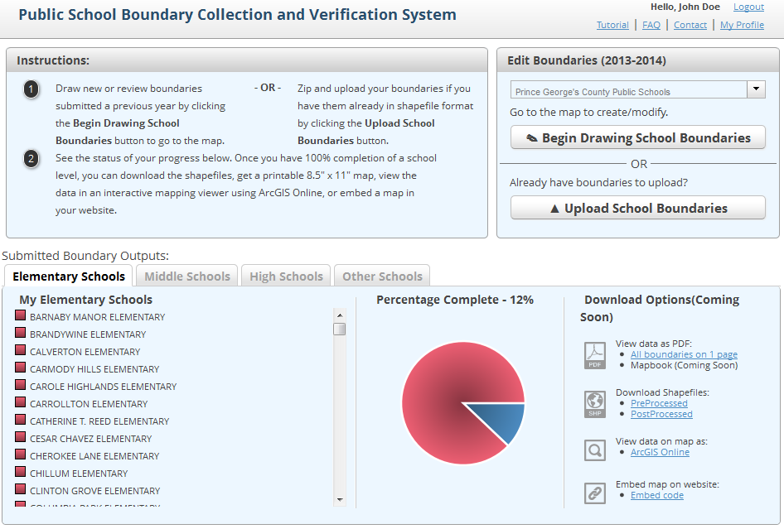Select CHEROKEE LANE ELEMENTARY in list
Image resolution: width=784 pixels, height=529 pixels.
coord(94,457)
